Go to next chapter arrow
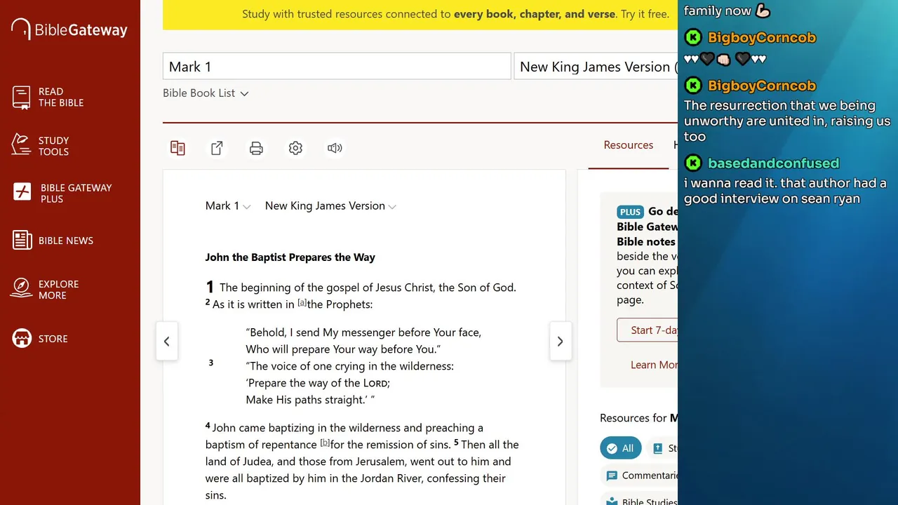The height and width of the screenshot is (505, 898). (x=560, y=342)
